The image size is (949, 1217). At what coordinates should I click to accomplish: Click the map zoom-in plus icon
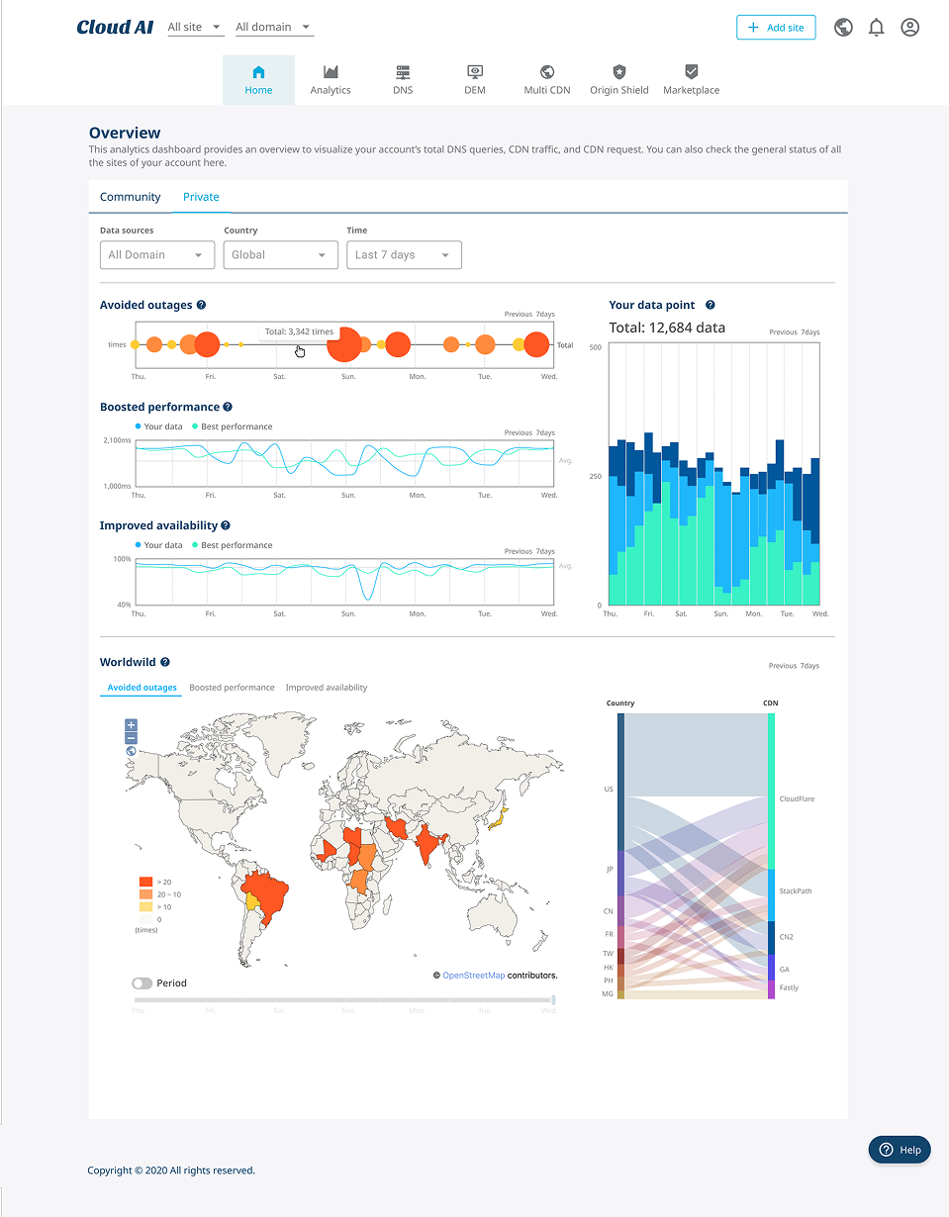point(130,724)
